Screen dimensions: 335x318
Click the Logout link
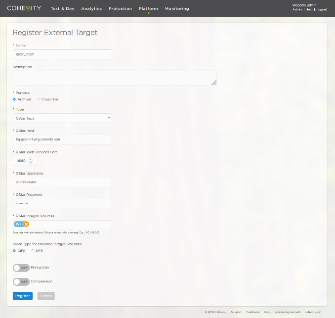point(321,9)
